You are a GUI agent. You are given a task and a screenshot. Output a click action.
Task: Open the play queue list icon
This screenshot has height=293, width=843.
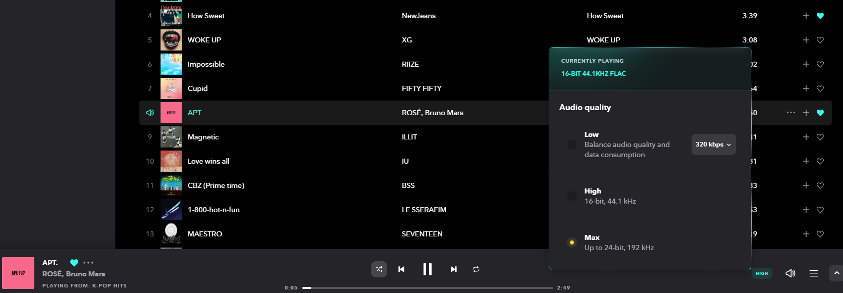pos(814,273)
